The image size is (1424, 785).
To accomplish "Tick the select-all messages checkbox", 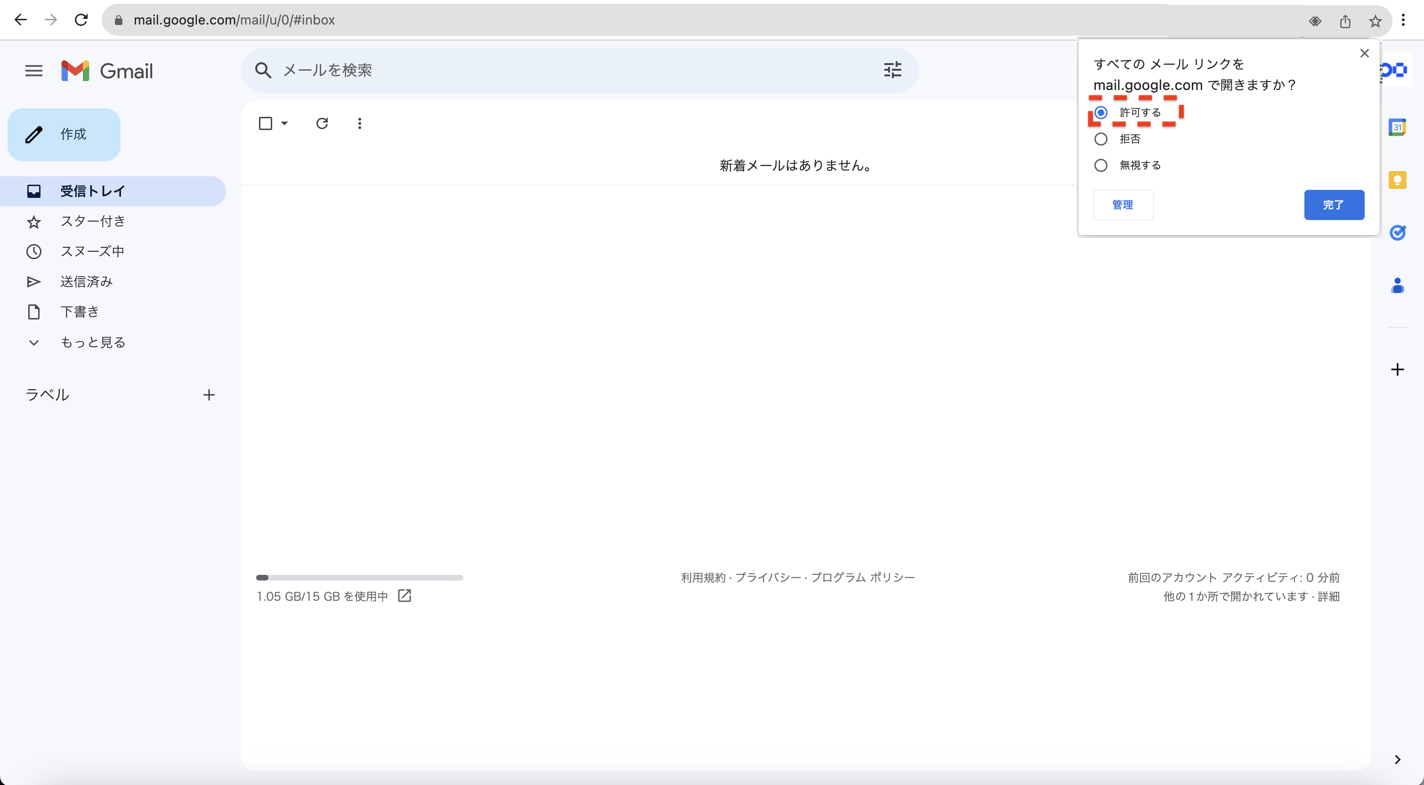I will coord(265,123).
